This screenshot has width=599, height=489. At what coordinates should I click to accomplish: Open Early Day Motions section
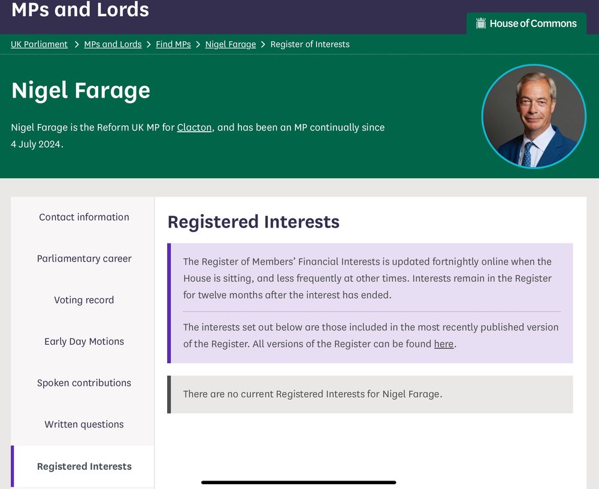click(83, 341)
